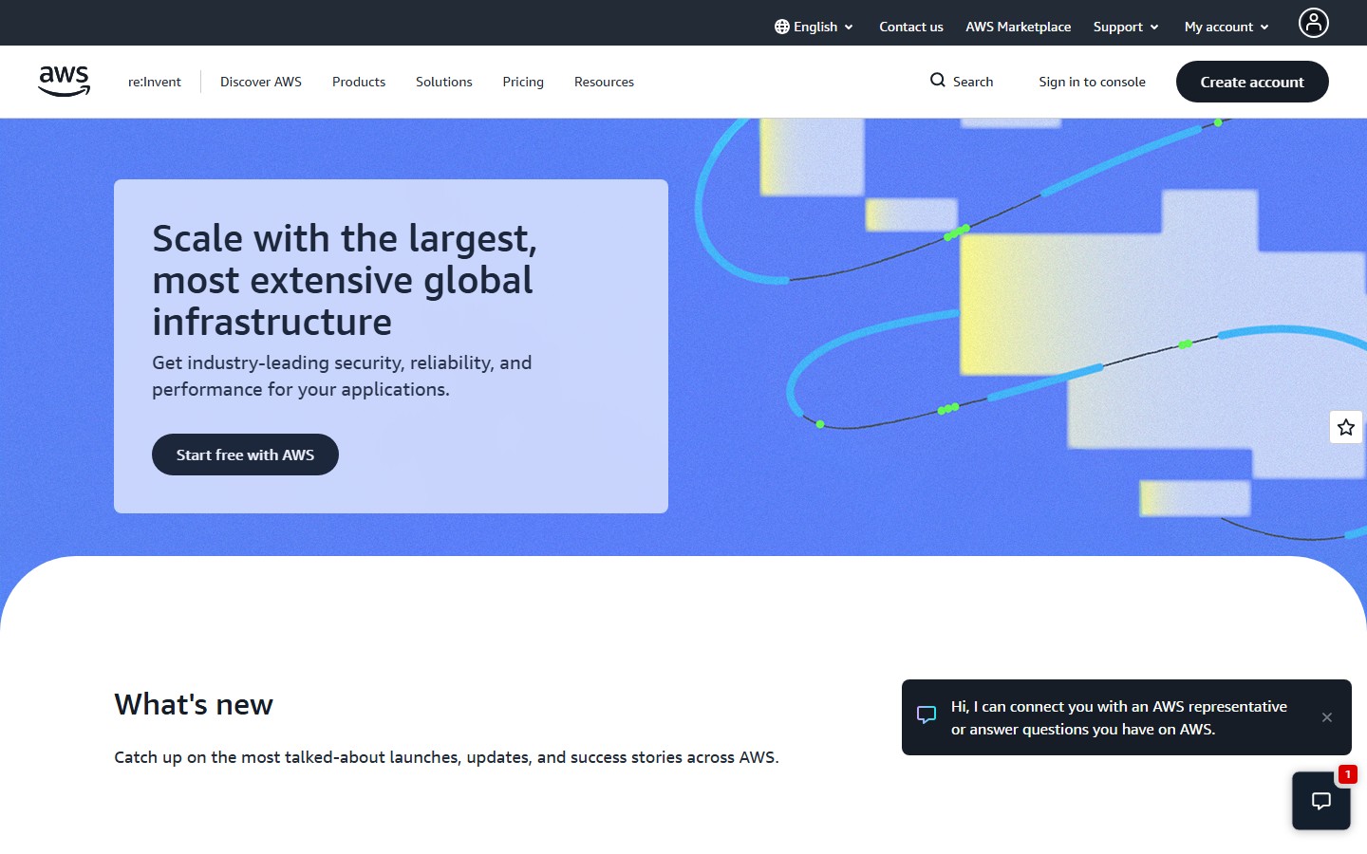Click the "Scale with the largest" headline
This screenshot has width=1367, height=854.
(x=345, y=280)
